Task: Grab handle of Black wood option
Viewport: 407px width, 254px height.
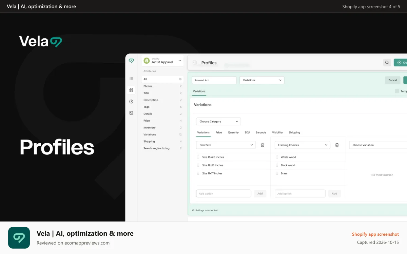Action: (x=277, y=165)
